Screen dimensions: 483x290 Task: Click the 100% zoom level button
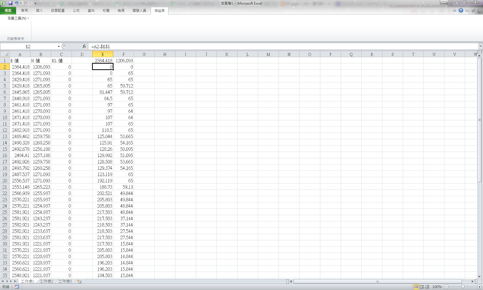437,287
